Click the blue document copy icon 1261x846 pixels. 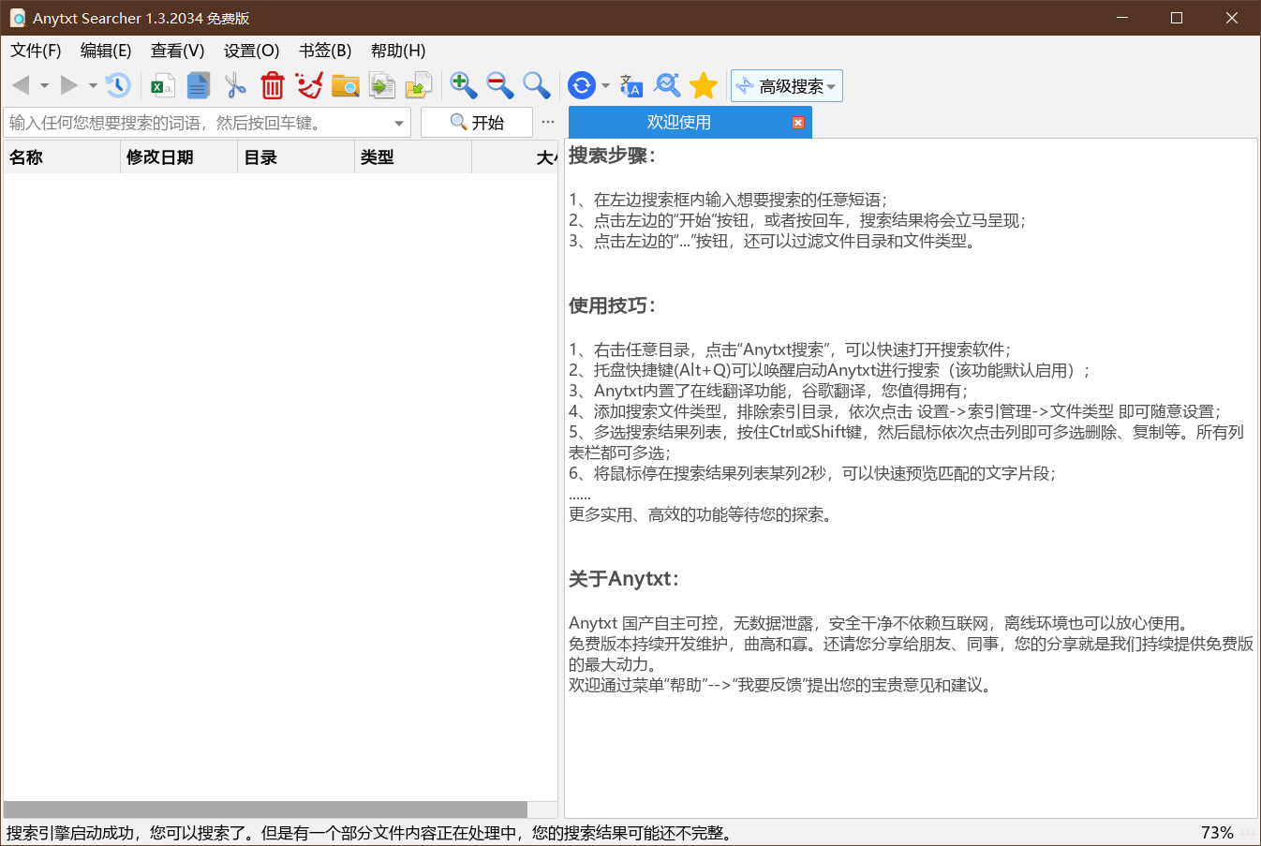(198, 85)
